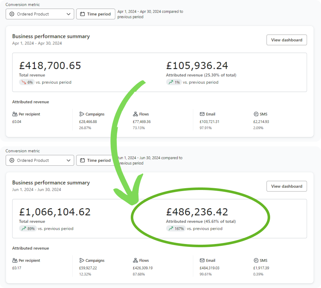Click the Per recipient icon in the April summary

15,114
